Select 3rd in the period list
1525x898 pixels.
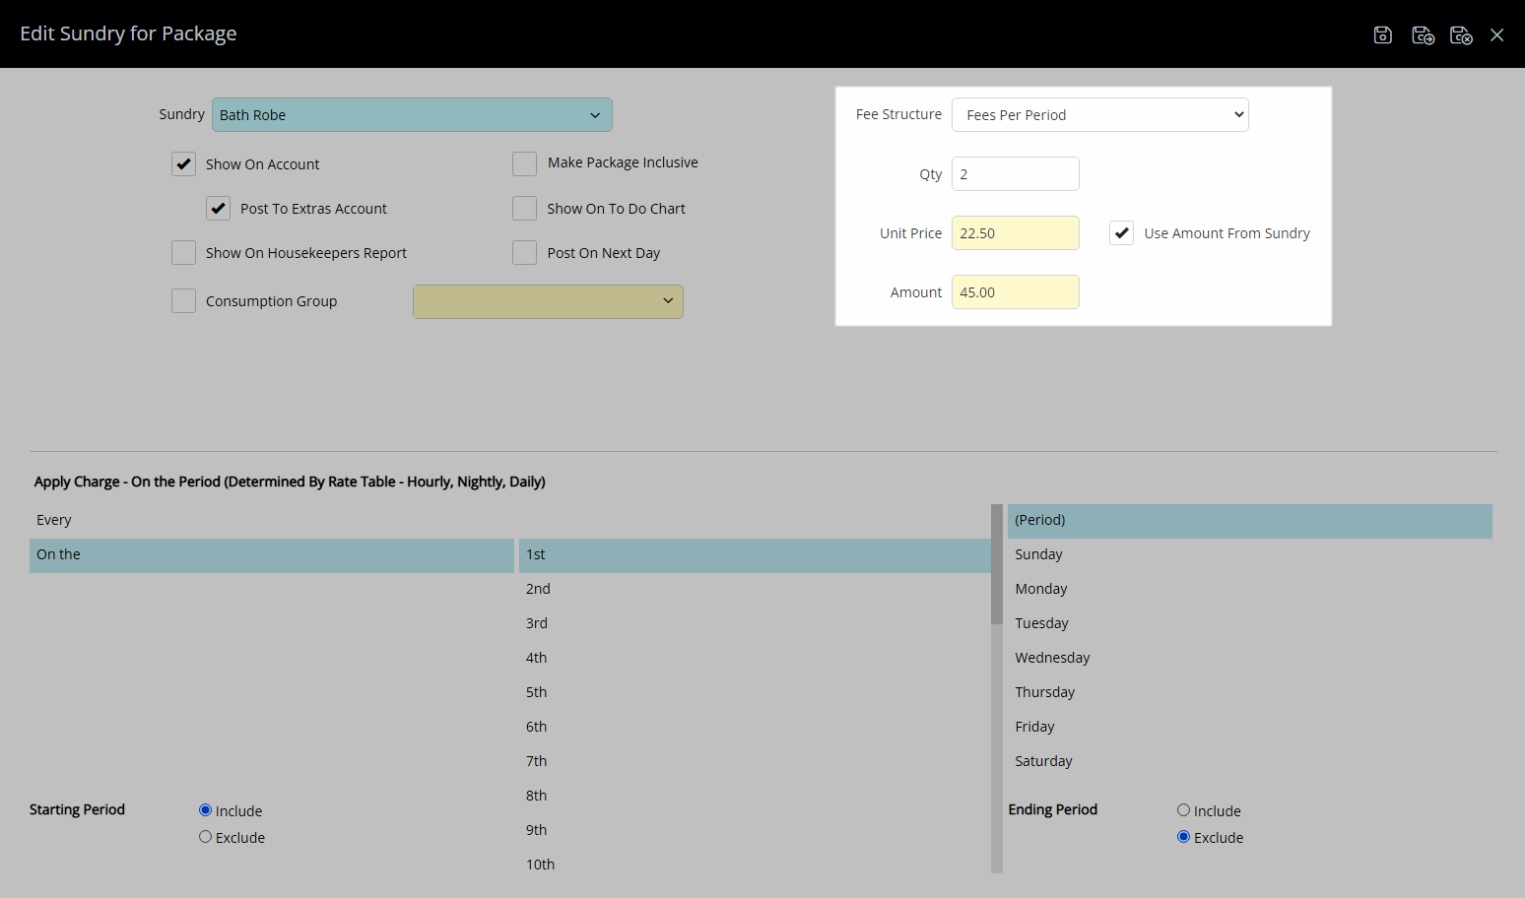tap(755, 623)
